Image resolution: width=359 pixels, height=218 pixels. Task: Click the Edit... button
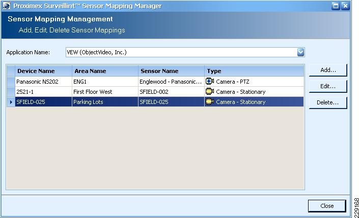328,86
